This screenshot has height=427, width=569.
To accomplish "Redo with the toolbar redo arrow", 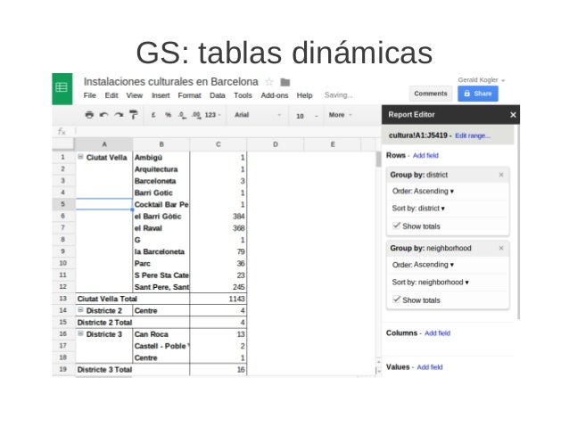I will click(119, 115).
